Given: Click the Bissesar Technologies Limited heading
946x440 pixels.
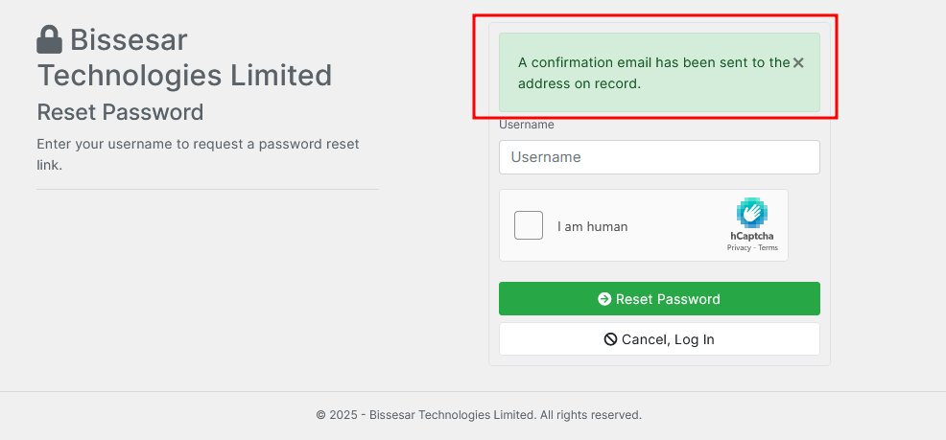Looking at the screenshot, I should 184,58.
